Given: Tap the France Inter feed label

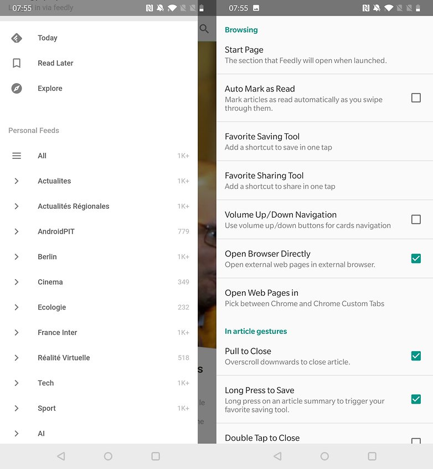Looking at the screenshot, I should coord(58,333).
